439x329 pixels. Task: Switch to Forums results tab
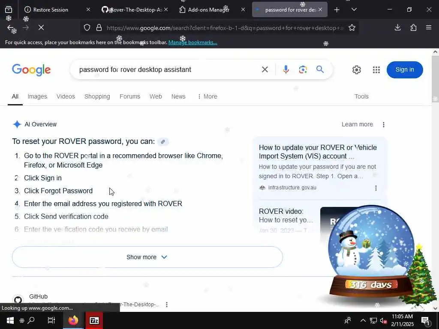[129, 96]
